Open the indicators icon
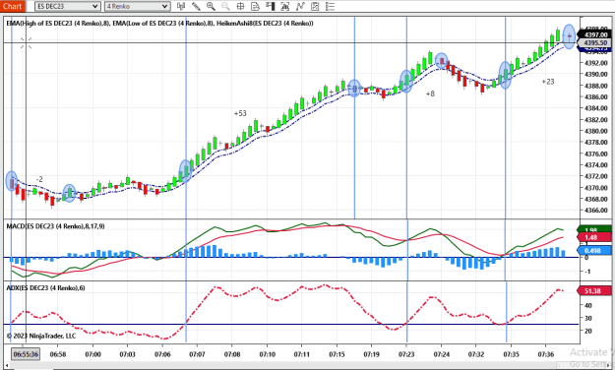The image size is (615, 370). 300,6
